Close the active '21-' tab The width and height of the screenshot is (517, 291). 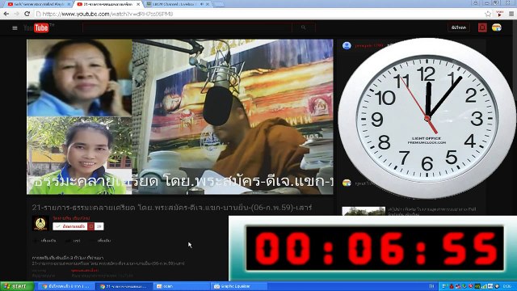click(138, 4)
